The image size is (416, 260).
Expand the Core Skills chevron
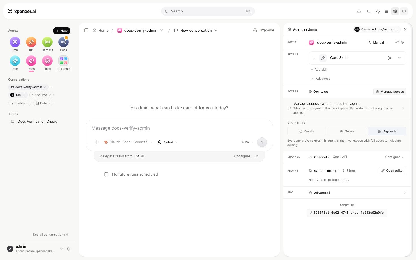pos(314,58)
